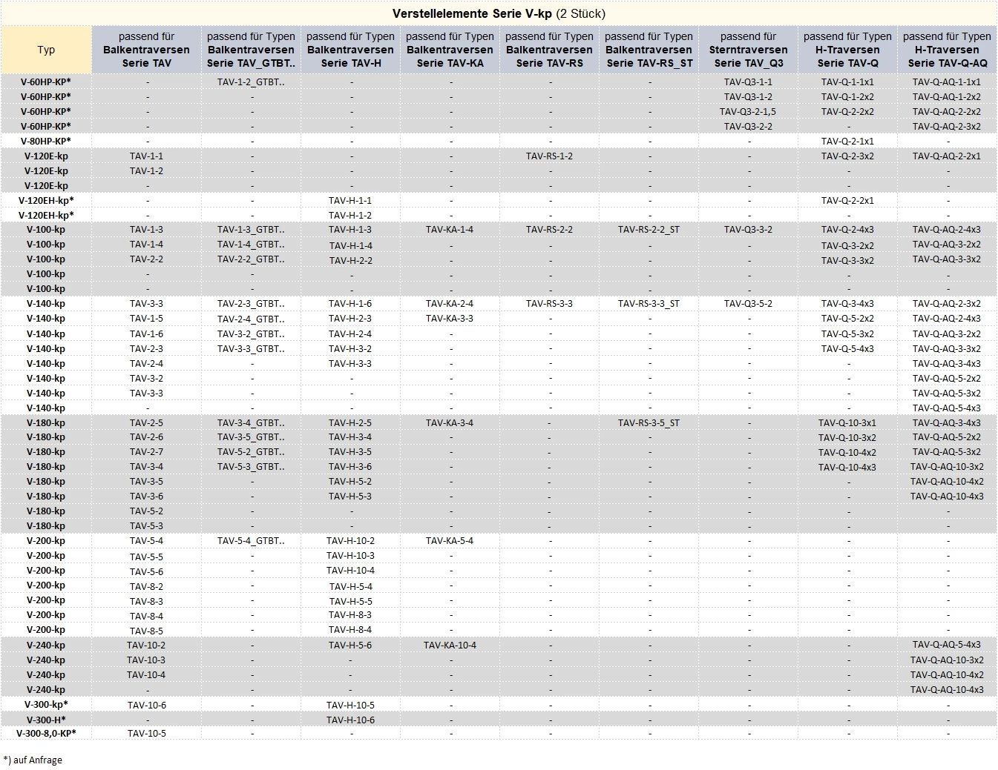The width and height of the screenshot is (998, 770).
Task: Click the TAV-Q3-5-2 cell
Action: [x=748, y=303]
